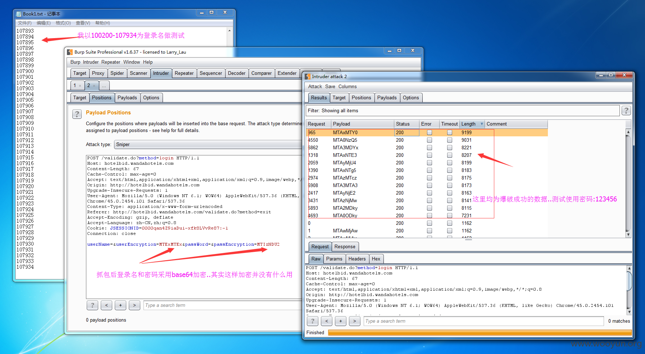
Task: Open the Columns menu in Intruder attack window
Action: (x=348, y=86)
